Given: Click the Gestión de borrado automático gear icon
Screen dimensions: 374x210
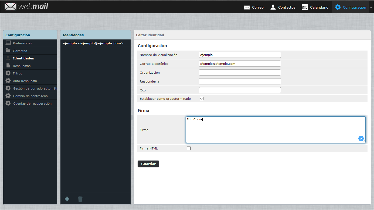Looking at the screenshot, I should [x=8, y=88].
